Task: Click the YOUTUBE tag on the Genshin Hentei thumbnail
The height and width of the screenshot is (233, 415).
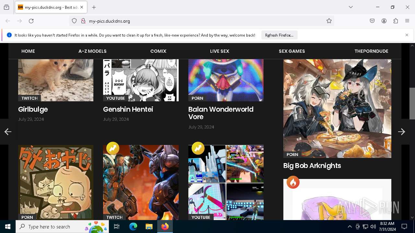Action: [x=115, y=98]
